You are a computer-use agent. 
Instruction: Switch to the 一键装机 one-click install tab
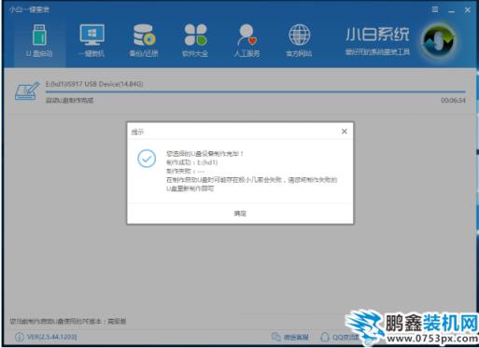click(92, 41)
